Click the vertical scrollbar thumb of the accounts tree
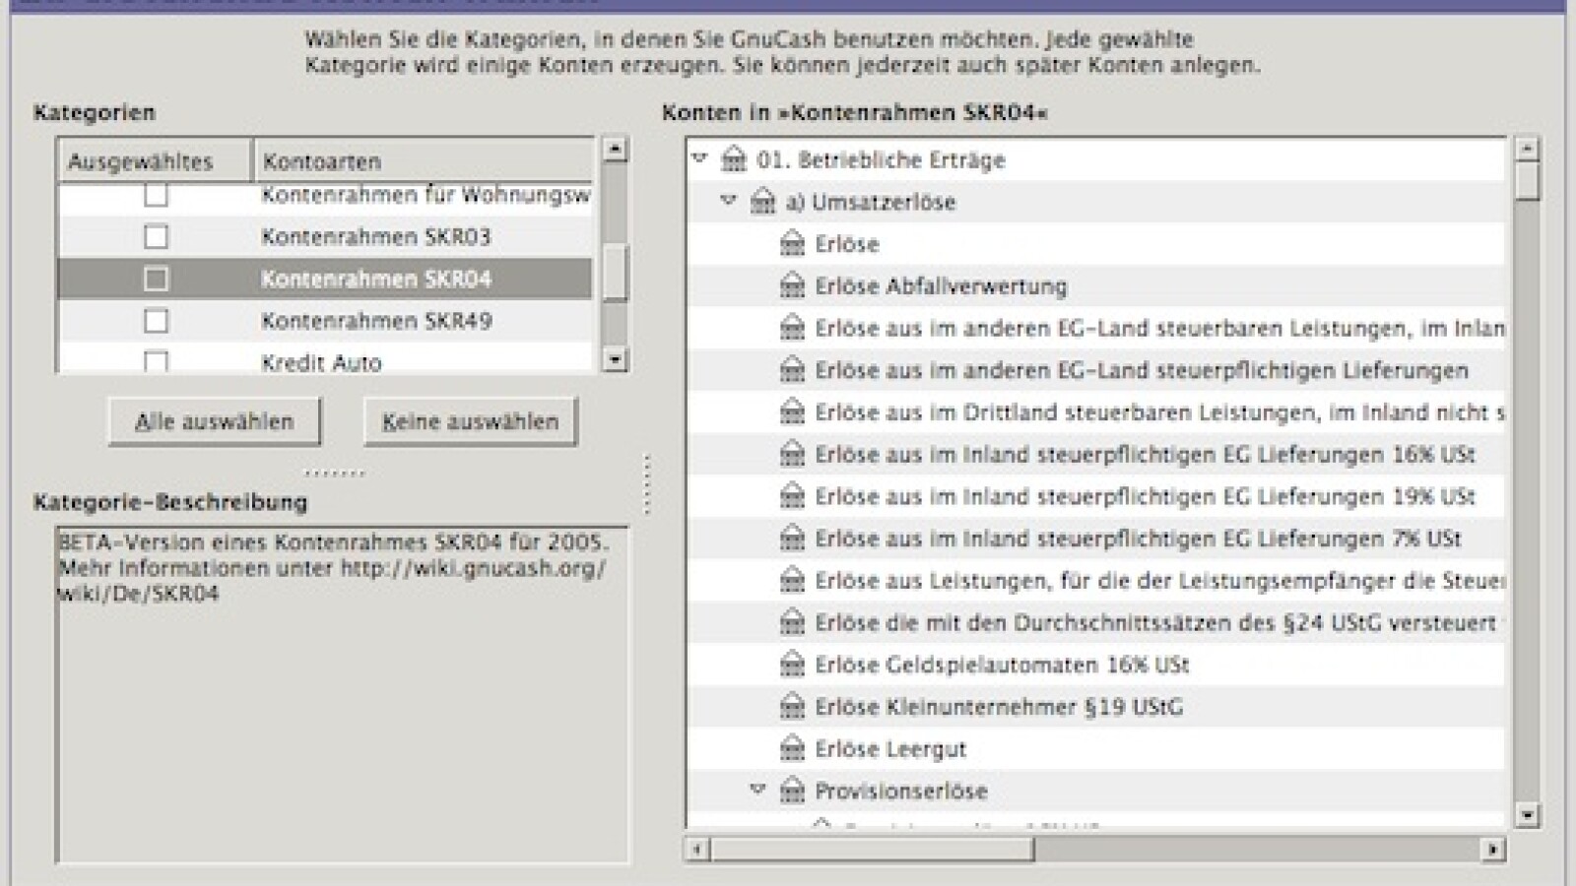Viewport: 1576px width, 886px height. click(1527, 181)
